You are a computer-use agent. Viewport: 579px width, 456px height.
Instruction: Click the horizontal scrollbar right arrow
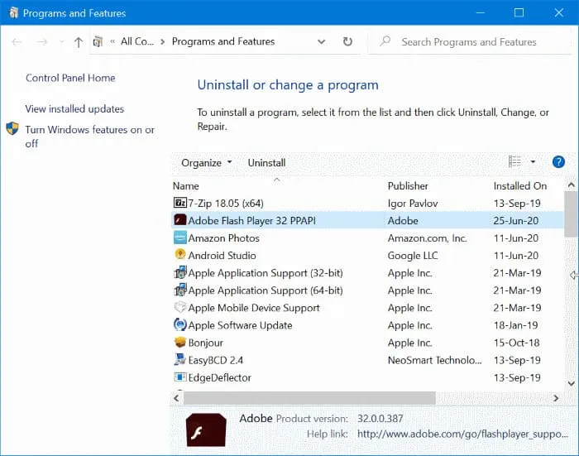tap(556, 398)
